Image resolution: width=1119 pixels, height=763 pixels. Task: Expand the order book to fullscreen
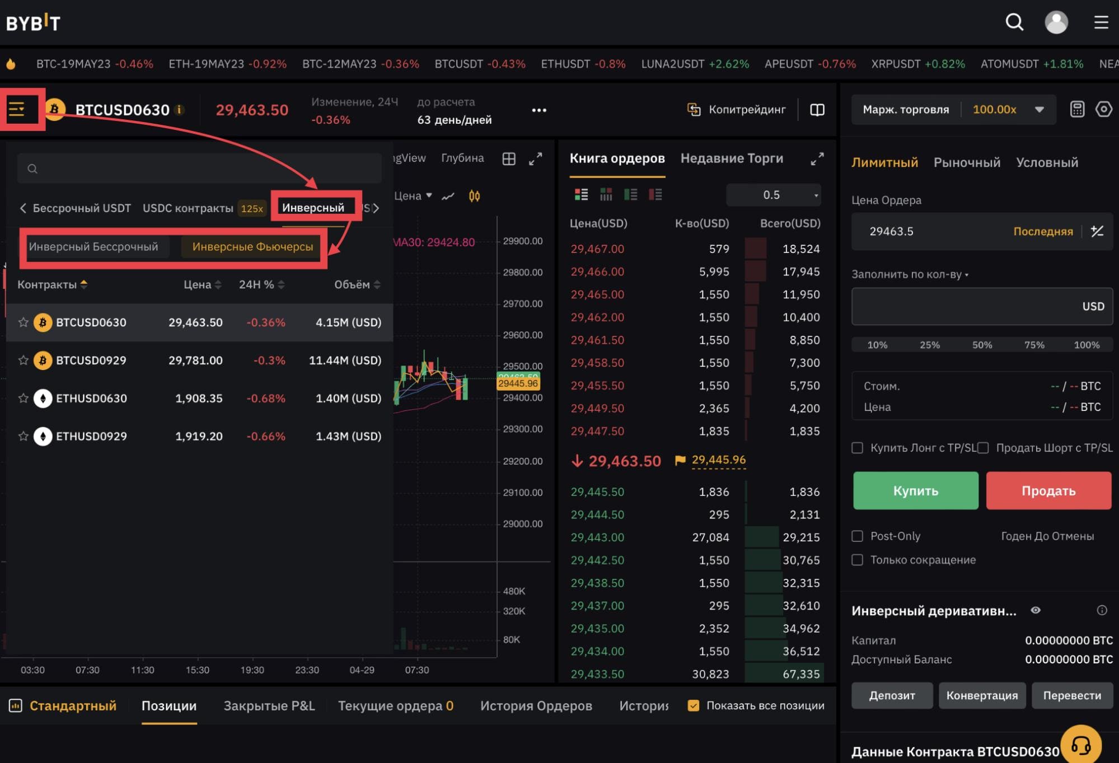(x=817, y=159)
